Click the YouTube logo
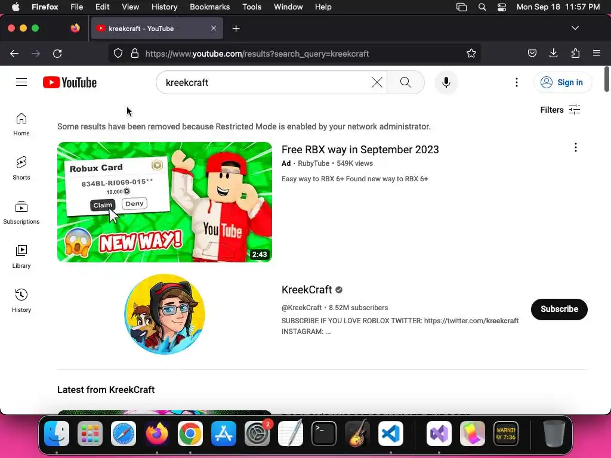The height and width of the screenshot is (458, 611). coord(70,82)
